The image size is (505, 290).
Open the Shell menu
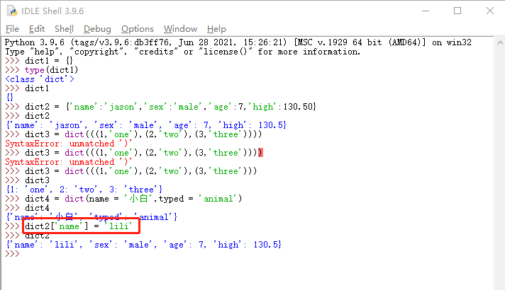pos(64,29)
